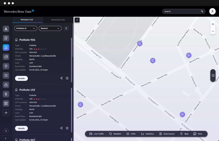219x141 pixels.
Task: Open Map option in bottom toolbar
Action: tap(184, 134)
